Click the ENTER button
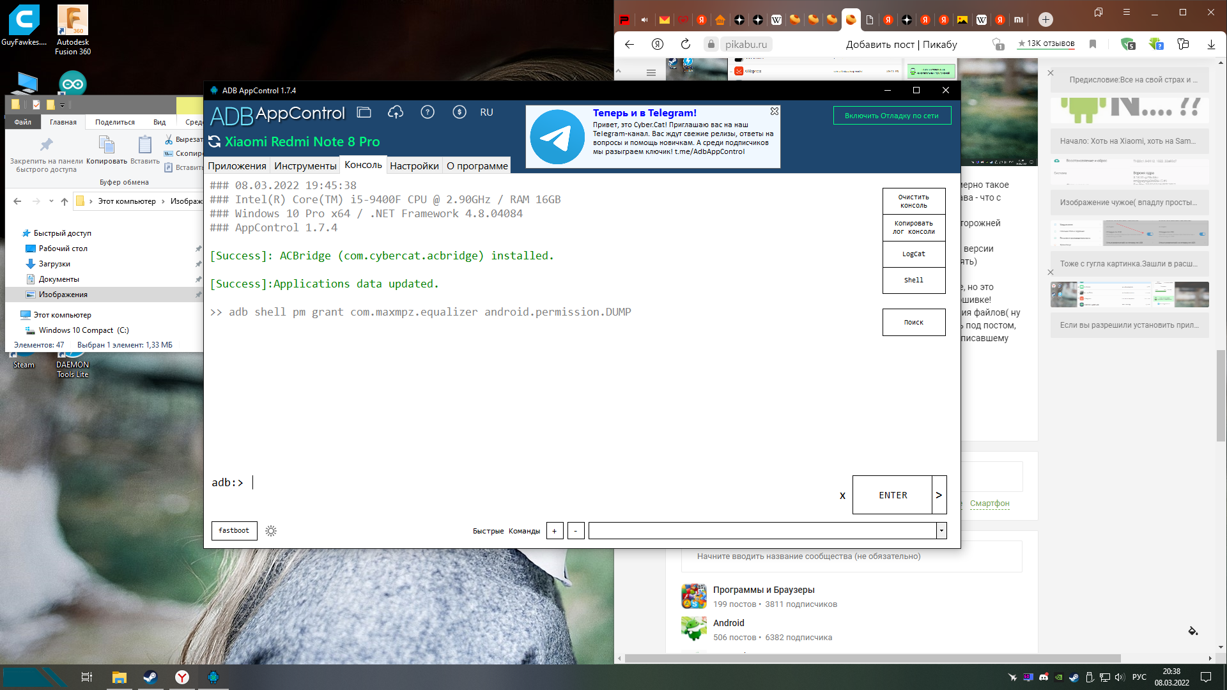The image size is (1227, 690). coord(892,495)
